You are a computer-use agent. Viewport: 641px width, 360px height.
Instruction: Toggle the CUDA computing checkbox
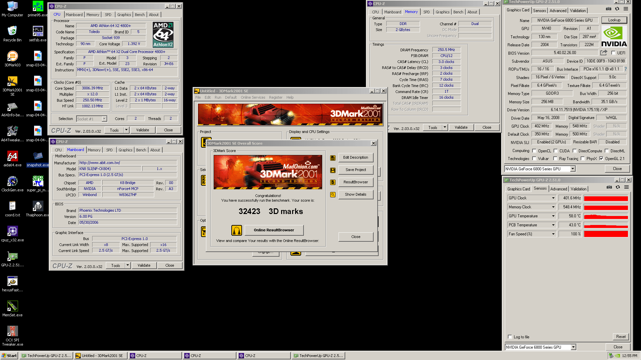point(556,151)
